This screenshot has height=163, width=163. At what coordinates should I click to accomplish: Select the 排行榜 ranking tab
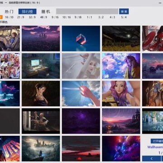(27, 11)
